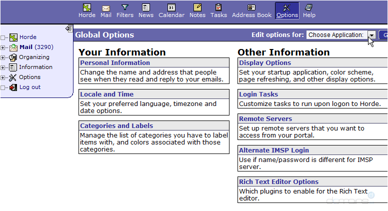Viewport: 388px width, 211px height.
Task: Open the Rich Text Editor Options link
Action: (x=278, y=182)
